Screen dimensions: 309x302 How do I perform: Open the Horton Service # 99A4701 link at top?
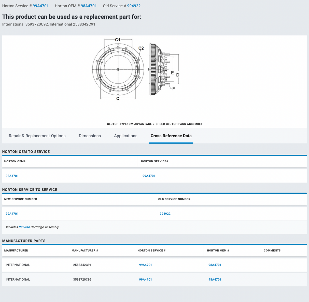40,6
